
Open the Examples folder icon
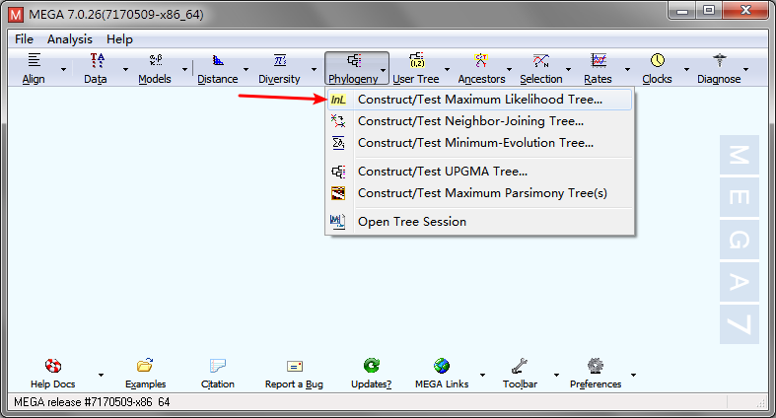point(145,366)
